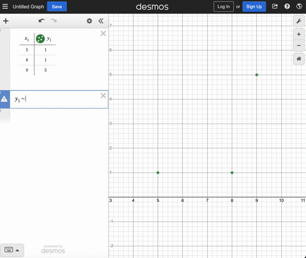Collapse the expression list panel
The width and height of the screenshot is (306, 258).
point(101,21)
